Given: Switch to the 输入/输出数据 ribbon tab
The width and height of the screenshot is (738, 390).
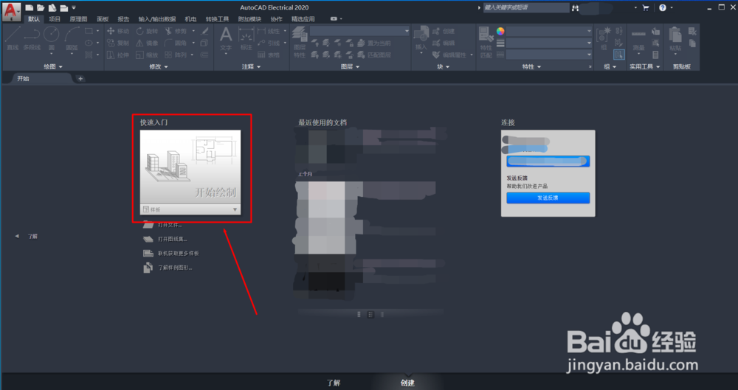Looking at the screenshot, I should coord(157,19).
